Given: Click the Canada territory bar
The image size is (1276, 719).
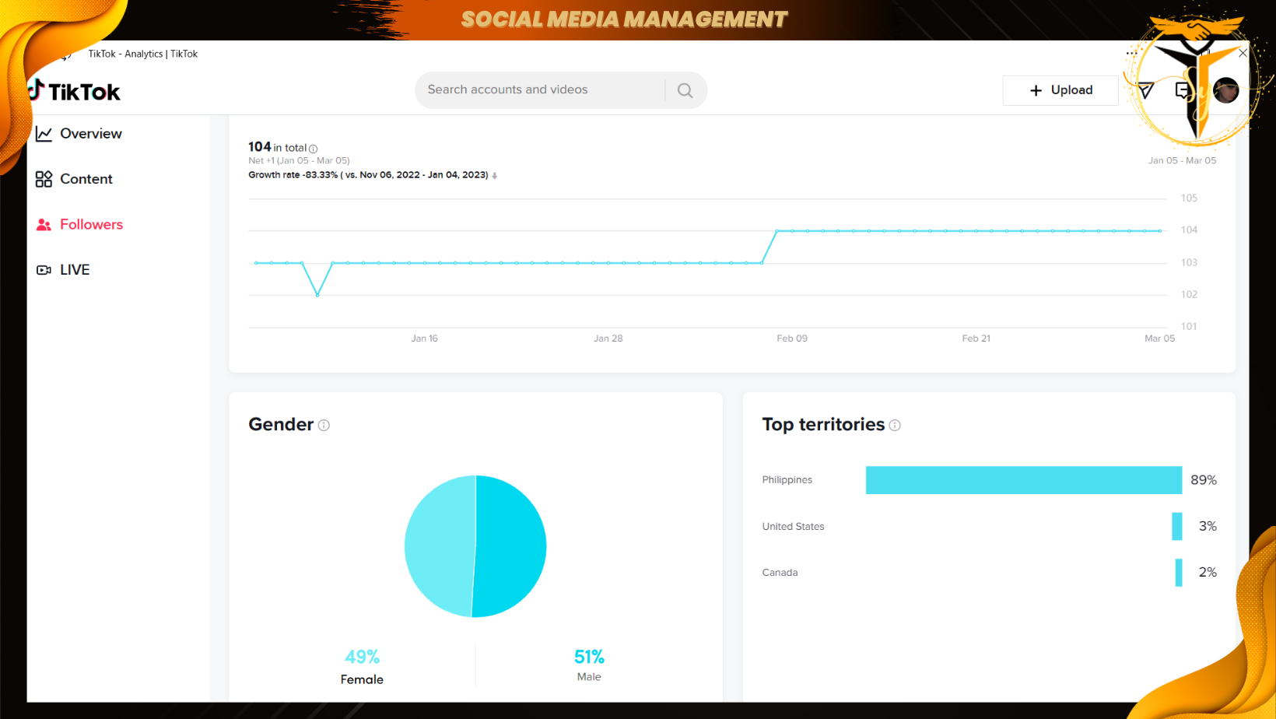Looking at the screenshot, I should pos(1179,572).
